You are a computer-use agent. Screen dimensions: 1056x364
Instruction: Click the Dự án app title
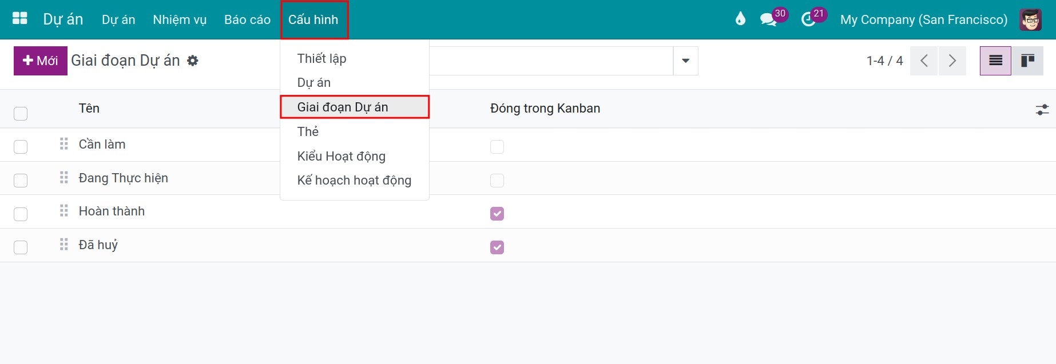click(x=63, y=19)
